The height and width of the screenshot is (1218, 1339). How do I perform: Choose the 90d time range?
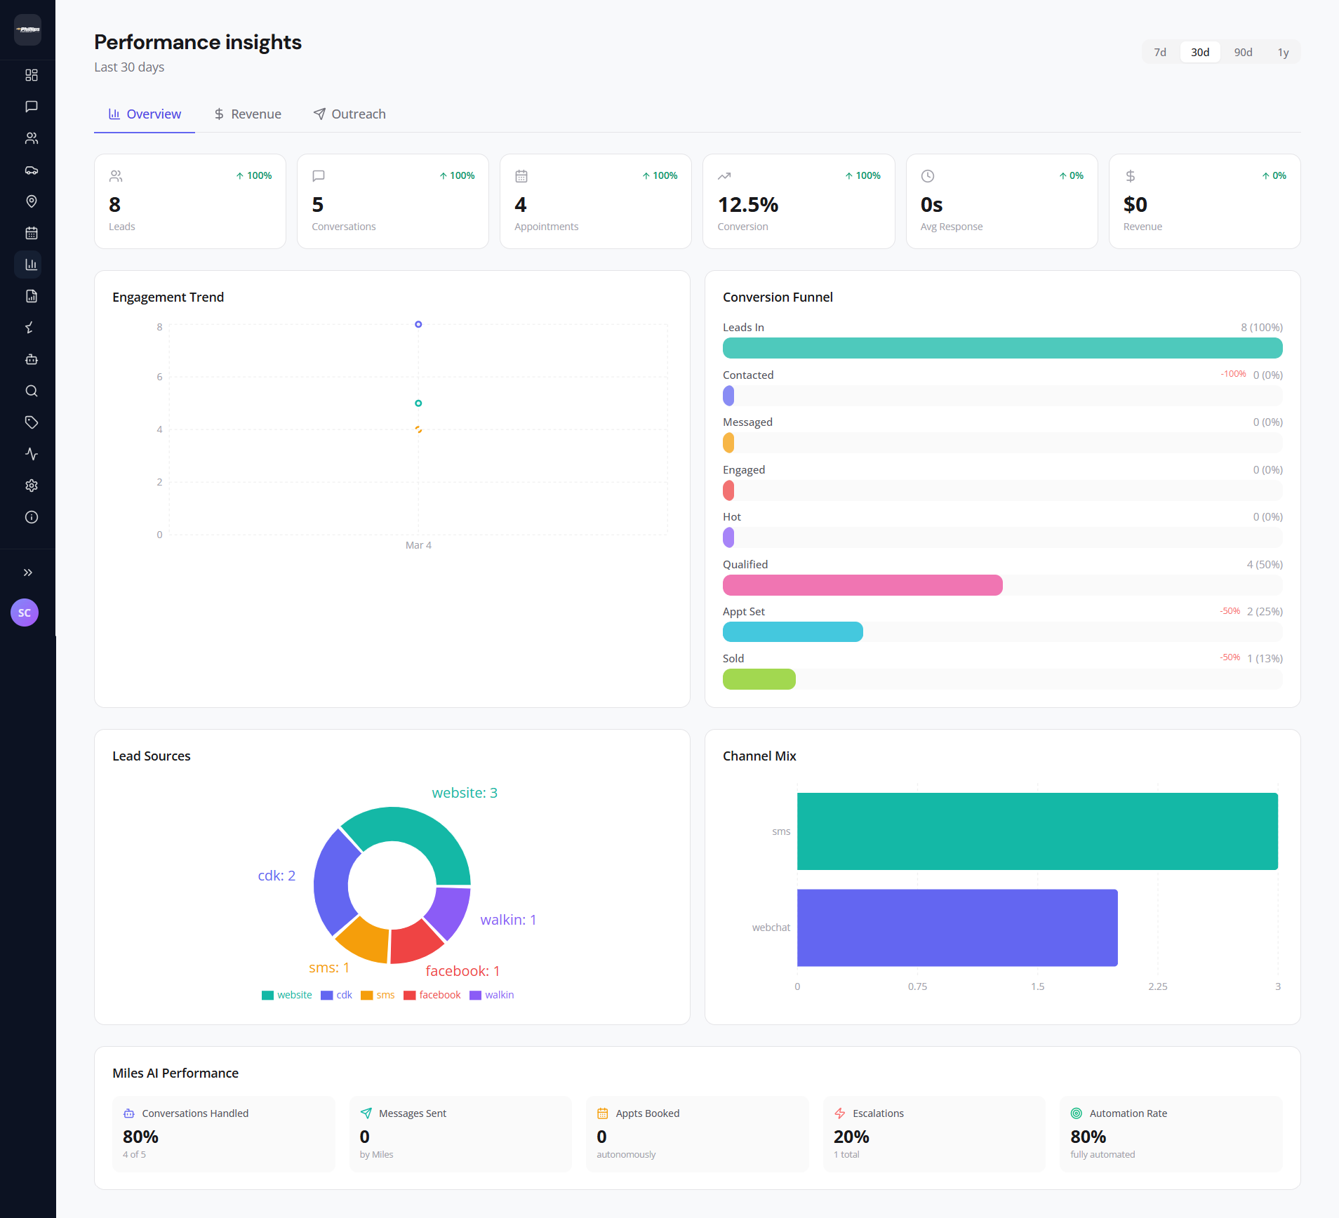tap(1243, 52)
